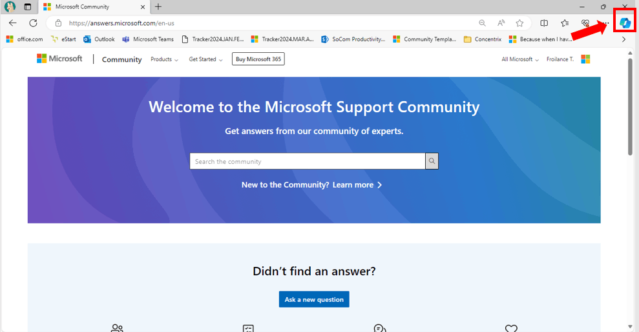Select the Microsoft Community tab
This screenshot has width=639, height=332.
(94, 7)
